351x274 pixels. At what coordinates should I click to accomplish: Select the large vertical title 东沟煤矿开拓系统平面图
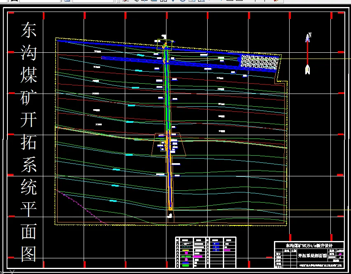click(x=28, y=141)
